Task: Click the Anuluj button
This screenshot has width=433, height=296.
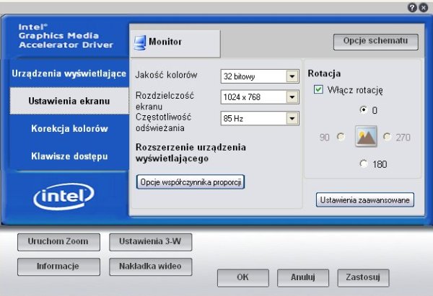Action: tap(303, 278)
